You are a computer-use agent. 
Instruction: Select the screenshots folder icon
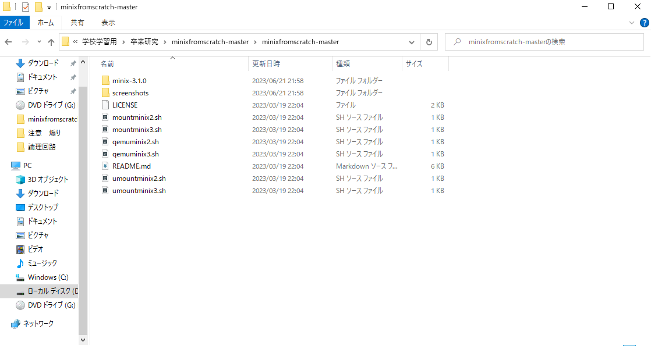tap(105, 93)
